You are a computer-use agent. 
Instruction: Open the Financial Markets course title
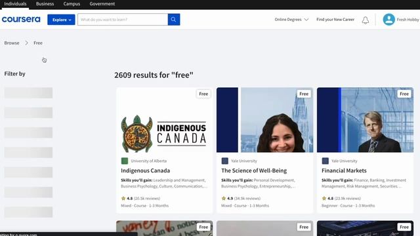(344, 170)
